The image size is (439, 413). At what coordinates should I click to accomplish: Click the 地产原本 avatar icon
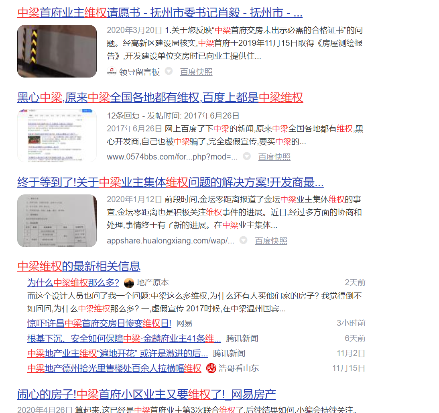(x=129, y=283)
